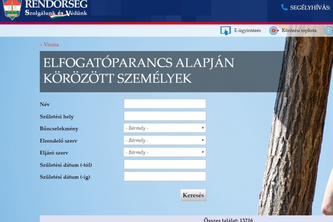Expand the Elrendelő szerv dropdown
The width and height of the screenshot is (333, 222).
[165, 140]
